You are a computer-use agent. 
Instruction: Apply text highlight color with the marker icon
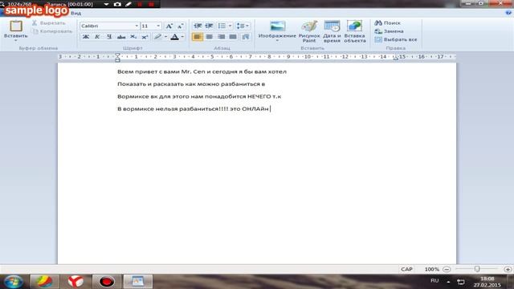(x=158, y=37)
